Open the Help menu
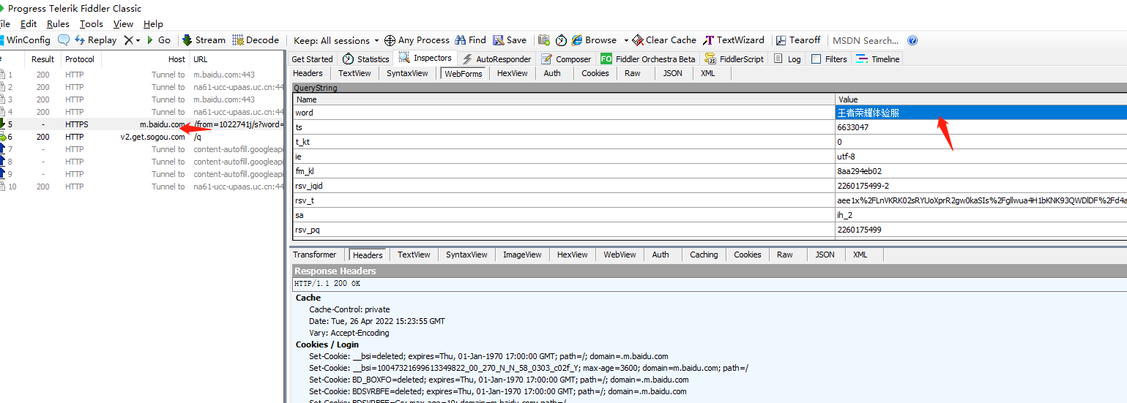The height and width of the screenshot is (403, 1127). coord(153,24)
